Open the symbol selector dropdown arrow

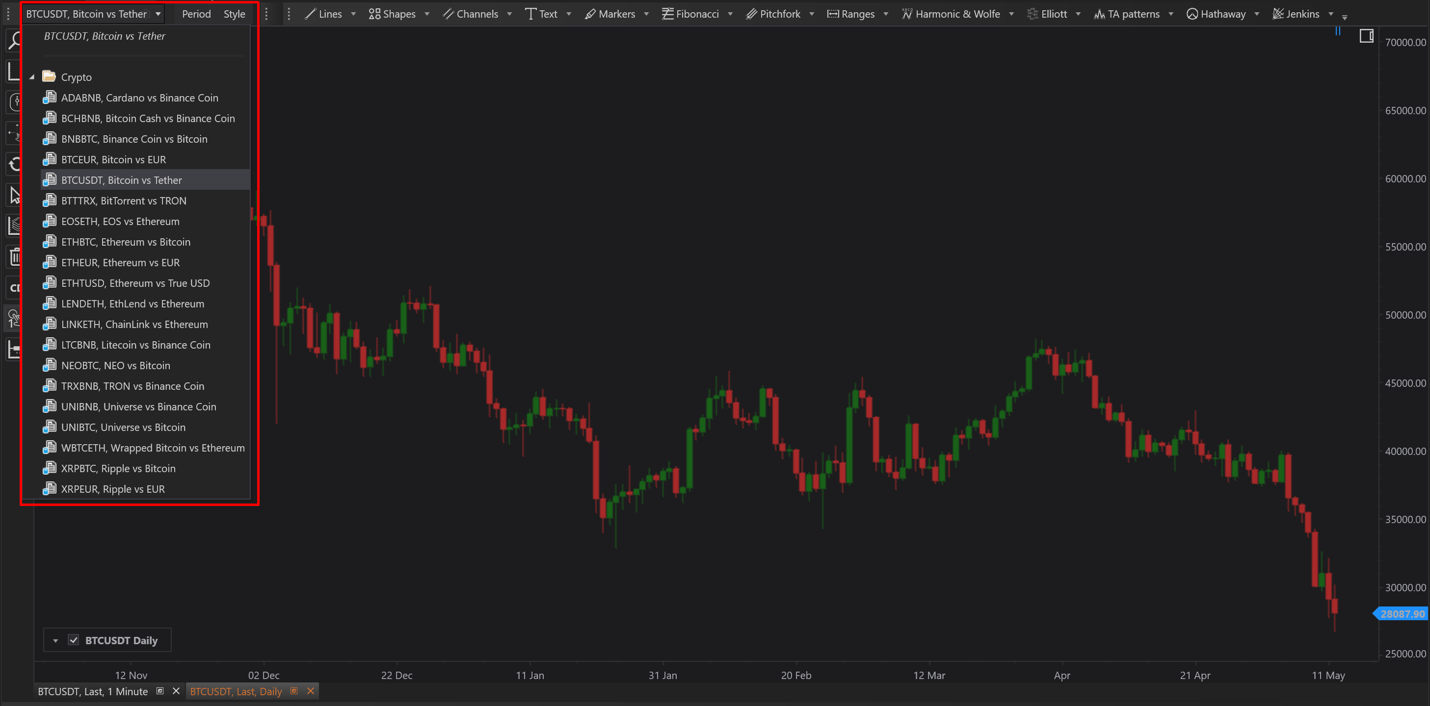click(x=158, y=14)
